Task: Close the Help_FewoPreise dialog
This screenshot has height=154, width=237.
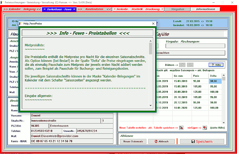Action: coord(153,24)
